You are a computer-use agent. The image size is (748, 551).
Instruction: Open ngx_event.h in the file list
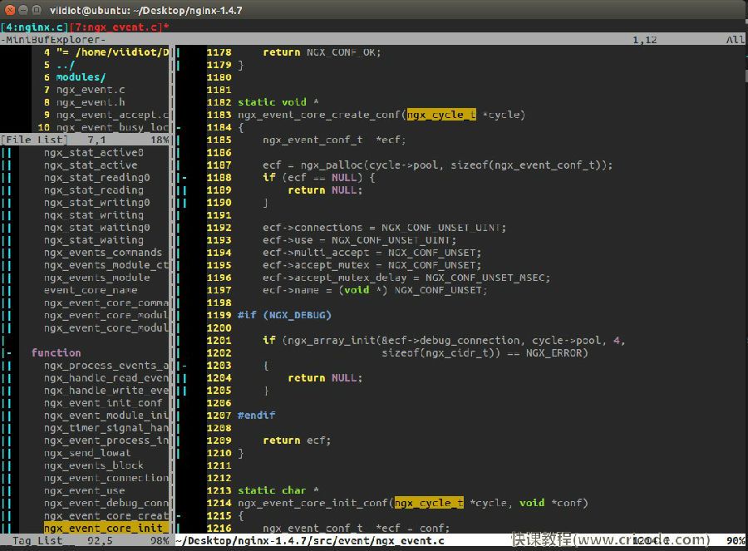[91, 102]
